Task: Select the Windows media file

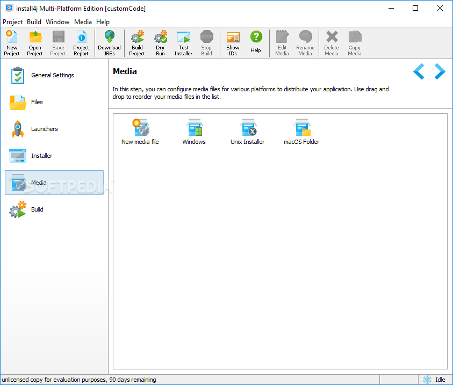Action: tap(194, 132)
